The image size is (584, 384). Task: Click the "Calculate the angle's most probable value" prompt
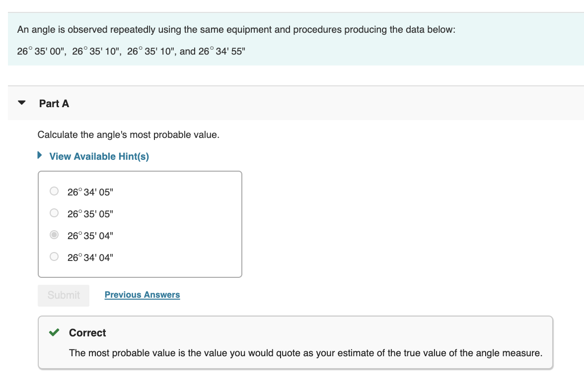128,135
